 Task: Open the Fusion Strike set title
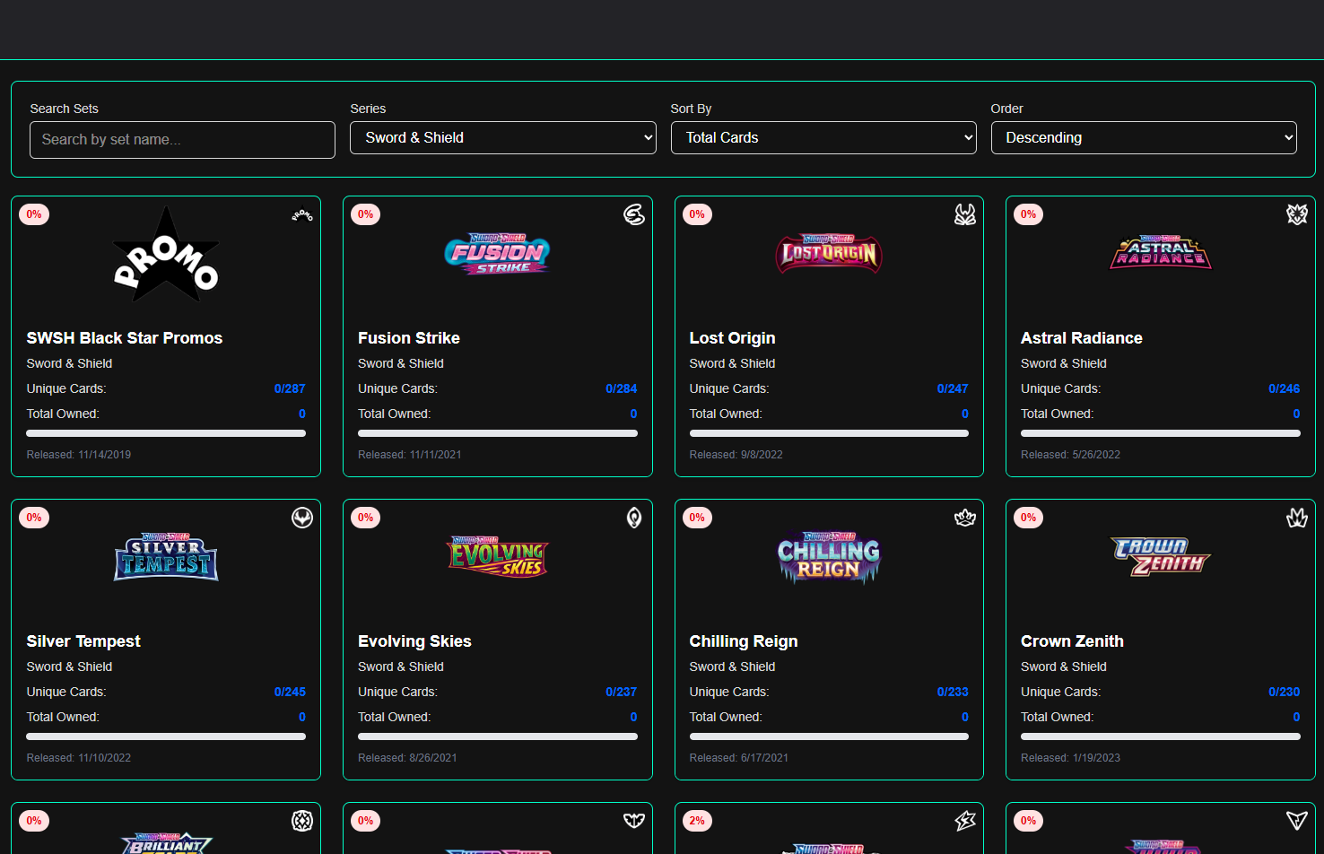(x=409, y=338)
